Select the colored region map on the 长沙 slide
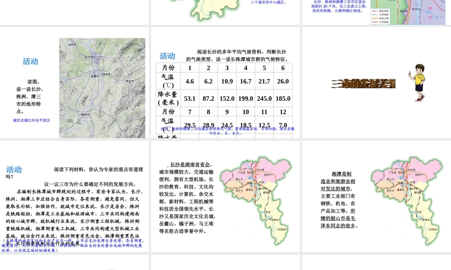451x270 pixels. pos(257,200)
